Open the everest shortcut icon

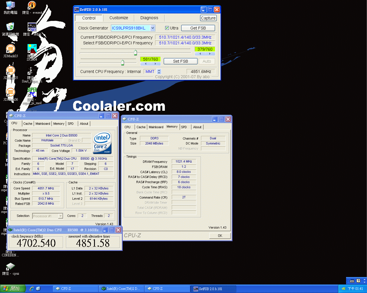(32, 6)
